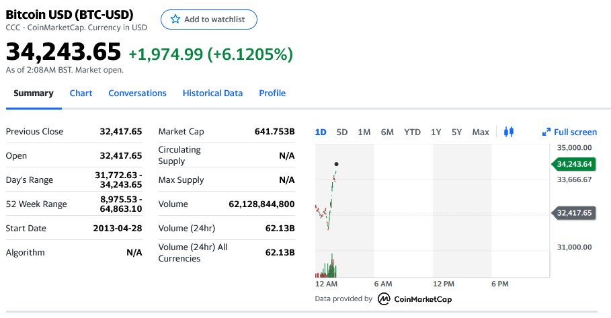Viewport: 611px width, 318px height.
Task: Click the green 34,243.64 price label
Action: pyautogui.click(x=573, y=164)
